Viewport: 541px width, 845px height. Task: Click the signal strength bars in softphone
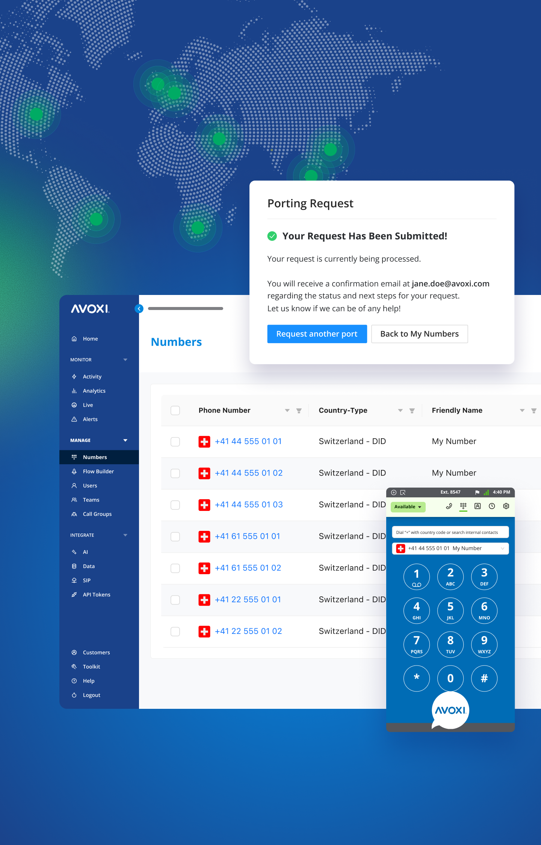[486, 492]
